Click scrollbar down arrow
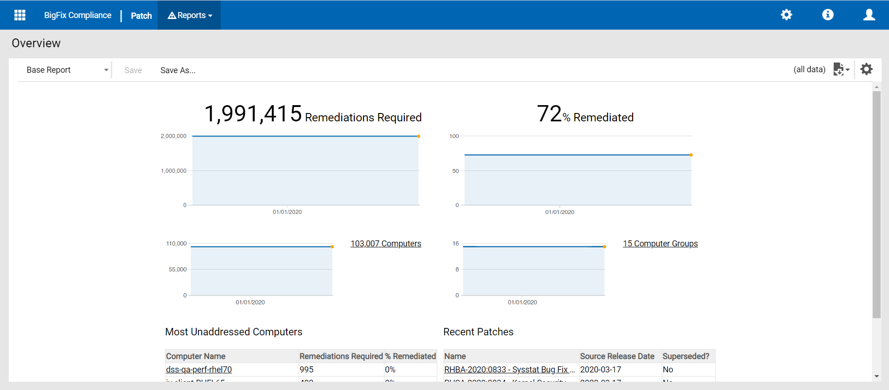This screenshot has width=889, height=390. 876,376
